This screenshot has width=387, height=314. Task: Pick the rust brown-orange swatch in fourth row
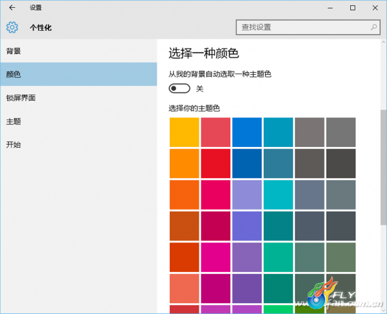(x=184, y=226)
